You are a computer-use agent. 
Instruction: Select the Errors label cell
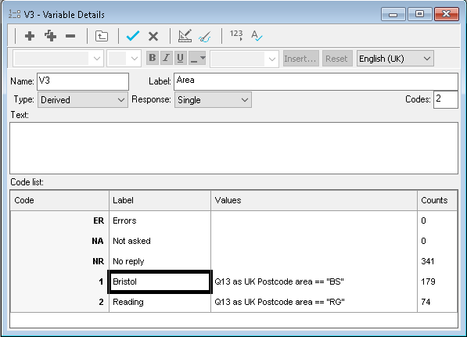(x=160, y=220)
